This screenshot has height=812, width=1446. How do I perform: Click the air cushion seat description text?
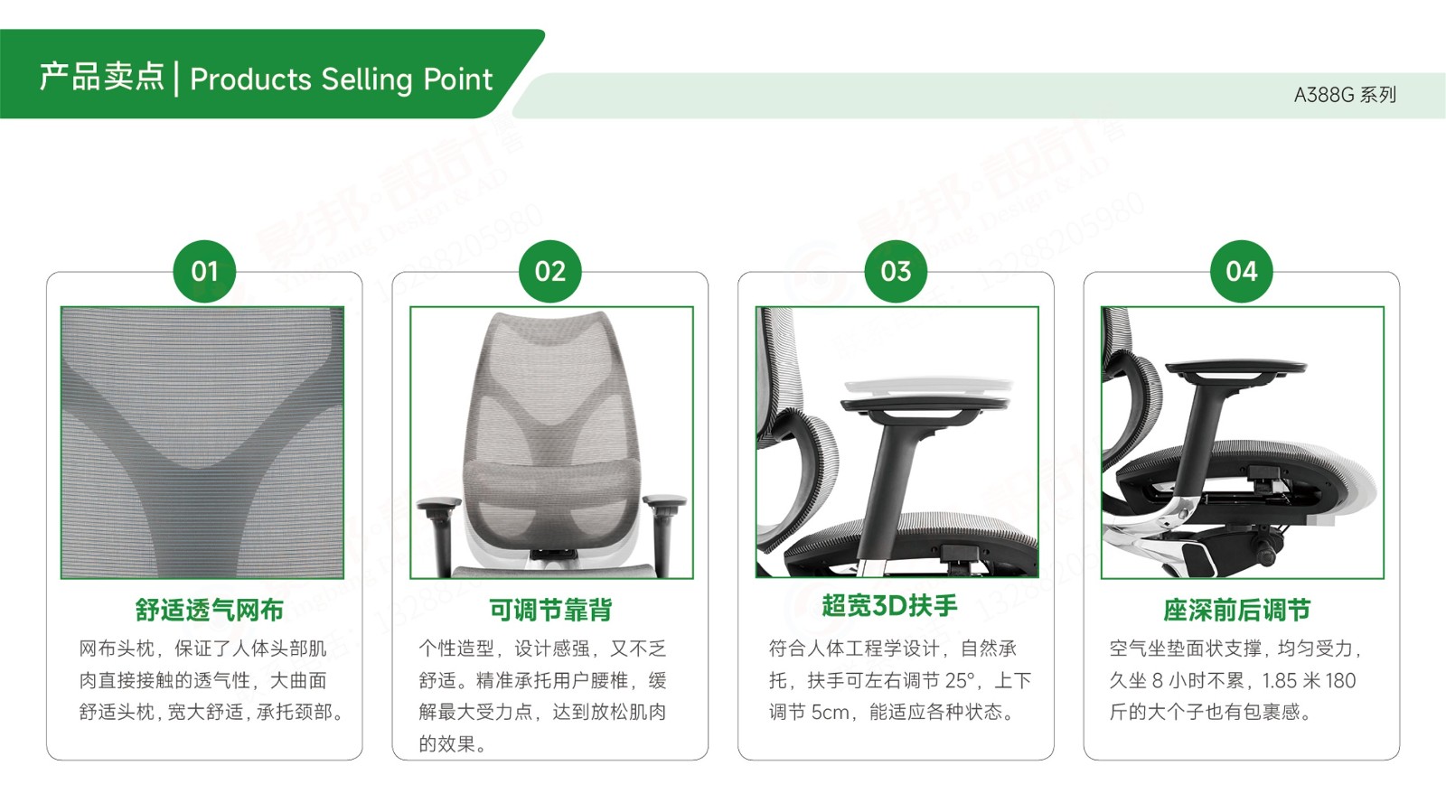[1235, 680]
